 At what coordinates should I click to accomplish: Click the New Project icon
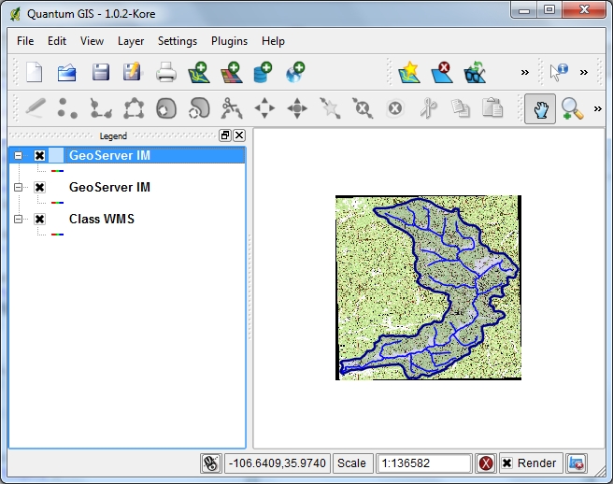point(34,72)
